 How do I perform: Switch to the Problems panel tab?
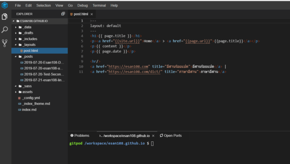click(x=80, y=136)
